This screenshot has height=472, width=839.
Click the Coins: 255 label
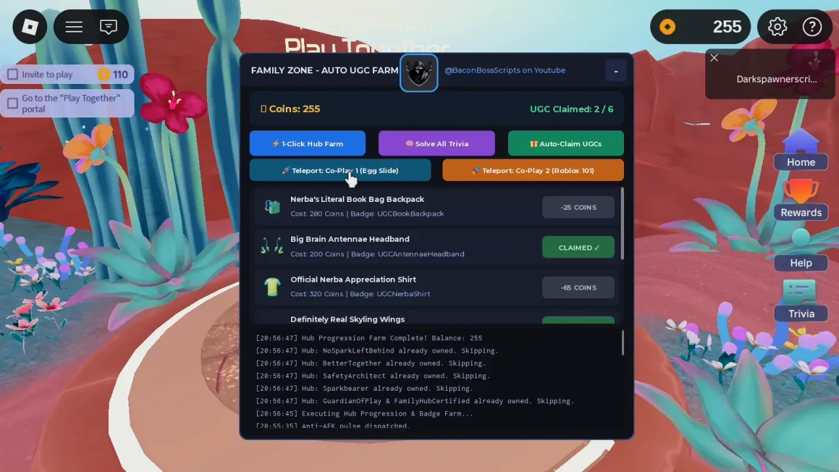click(x=290, y=109)
